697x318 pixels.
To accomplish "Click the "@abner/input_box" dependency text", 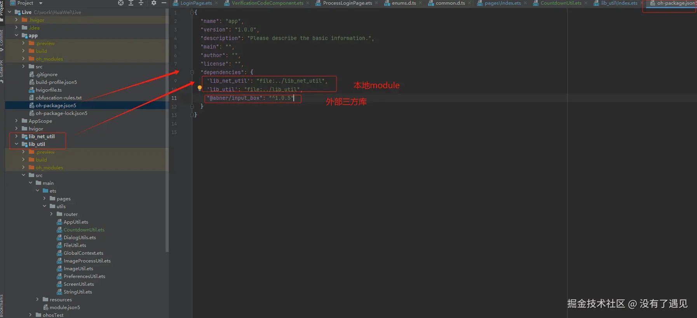I will click(x=234, y=98).
